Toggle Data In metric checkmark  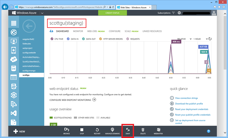[68, 39]
